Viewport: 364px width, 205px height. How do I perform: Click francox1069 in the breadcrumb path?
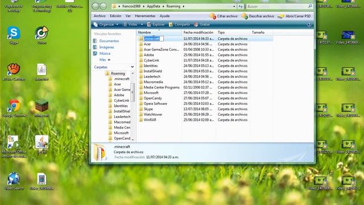click(131, 6)
